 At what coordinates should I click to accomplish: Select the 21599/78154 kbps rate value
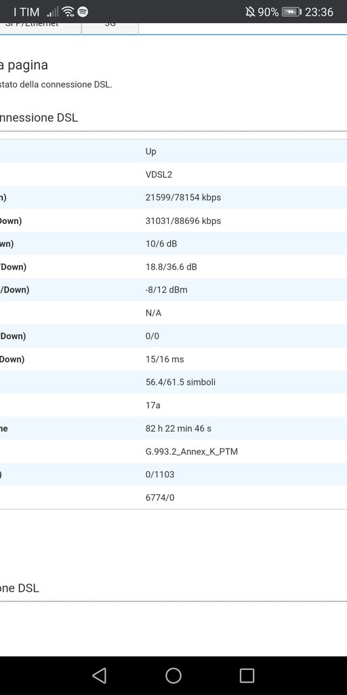[x=183, y=198]
